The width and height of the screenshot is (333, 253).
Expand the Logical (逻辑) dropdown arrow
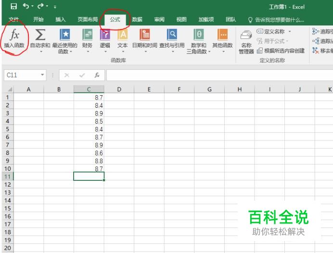105,51
